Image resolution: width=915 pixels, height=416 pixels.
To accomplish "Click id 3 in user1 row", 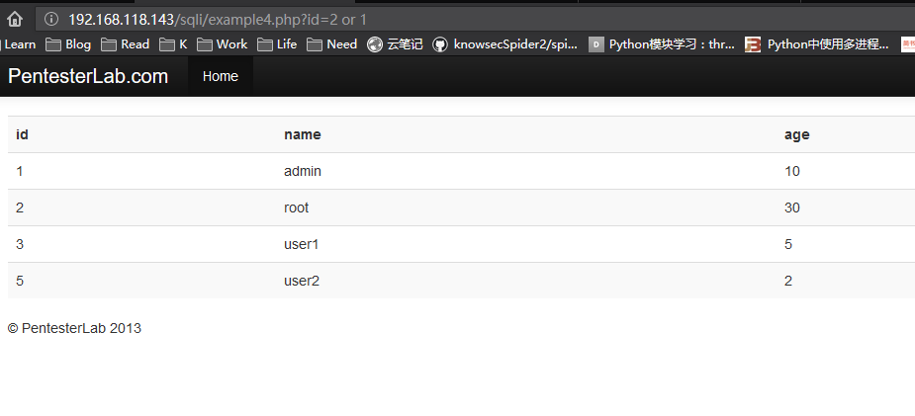I will click(20, 244).
